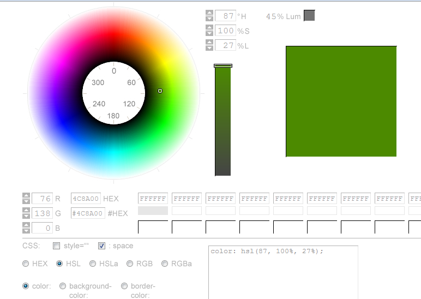Click the G input field showing 138

[x=42, y=213]
